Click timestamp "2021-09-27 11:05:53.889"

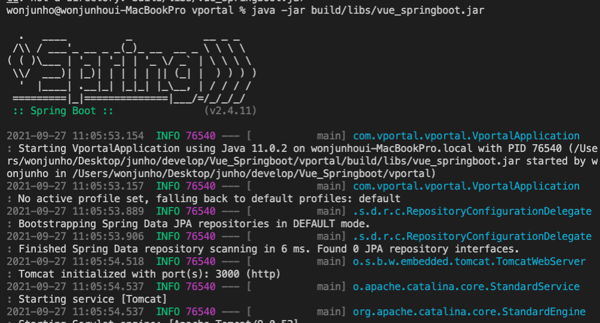(x=75, y=212)
